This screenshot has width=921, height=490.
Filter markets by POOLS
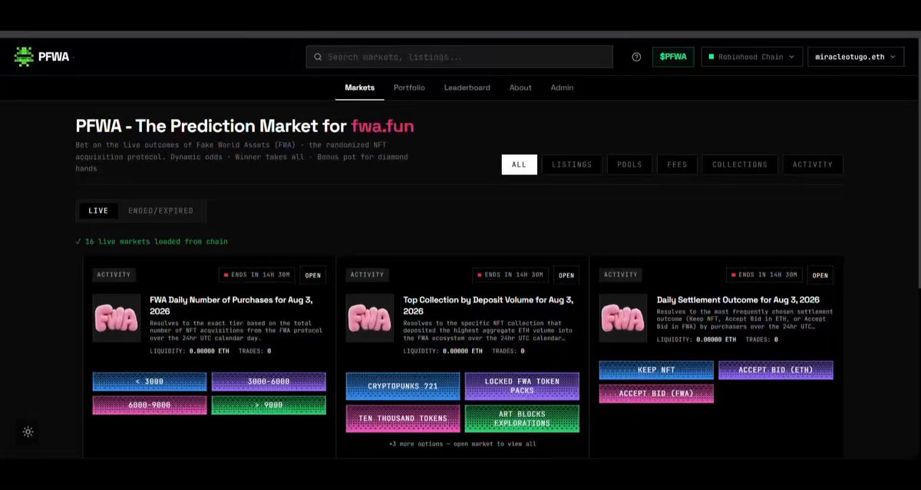tap(629, 164)
